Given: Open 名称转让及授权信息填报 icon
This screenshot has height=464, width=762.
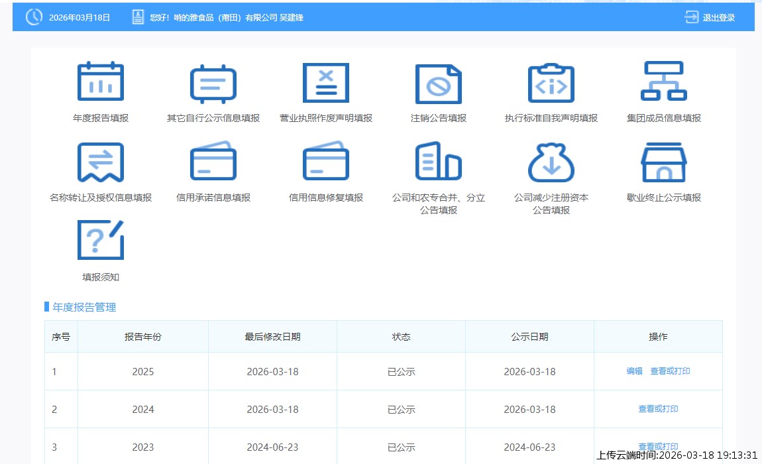Looking at the screenshot, I should tap(101, 162).
